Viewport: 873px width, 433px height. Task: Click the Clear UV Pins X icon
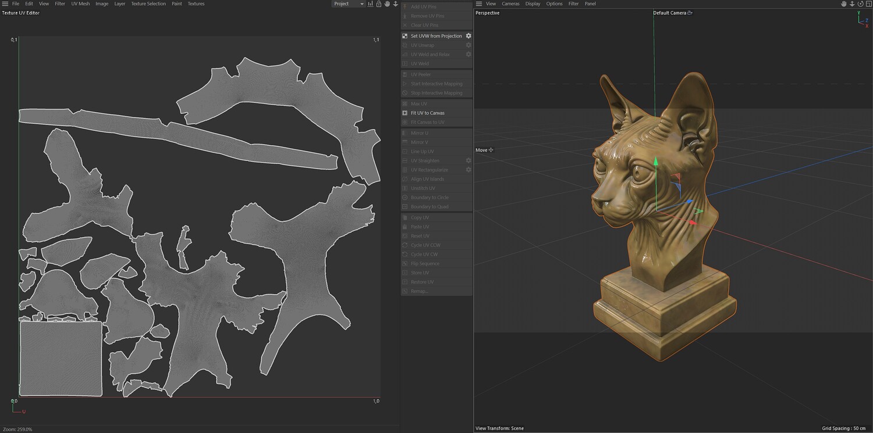coord(405,25)
